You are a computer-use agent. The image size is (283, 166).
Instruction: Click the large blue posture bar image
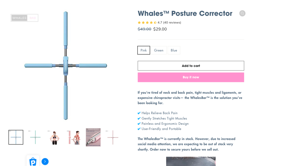click(x=66, y=66)
